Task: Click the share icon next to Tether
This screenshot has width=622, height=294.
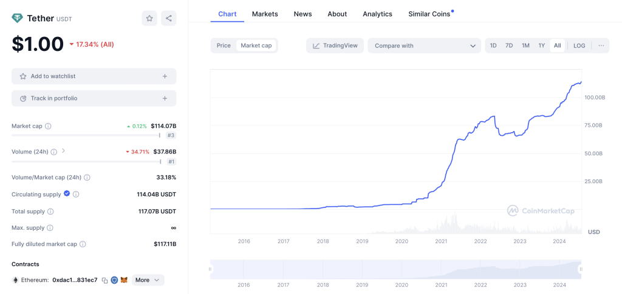Action: pos(169,18)
